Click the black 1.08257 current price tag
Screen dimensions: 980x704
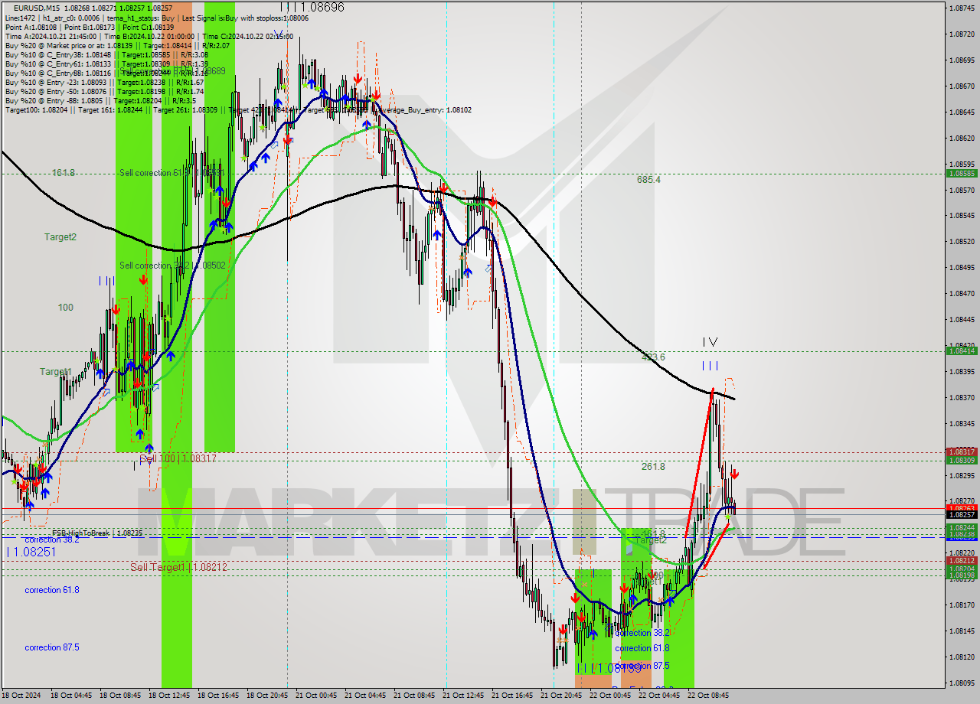(x=962, y=515)
